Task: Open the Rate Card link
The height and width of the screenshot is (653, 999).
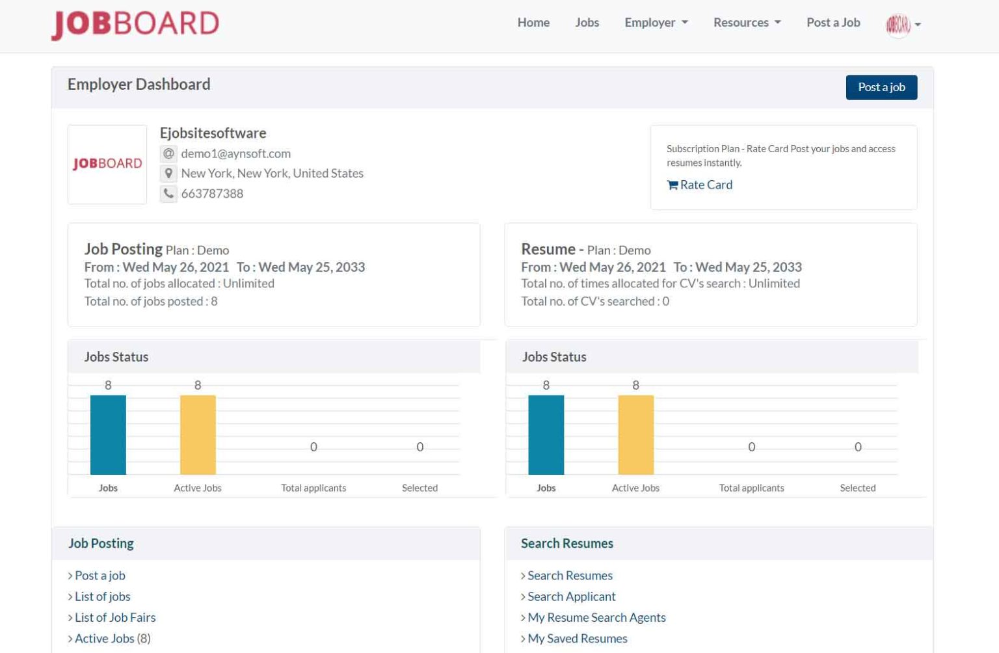Action: (x=706, y=185)
